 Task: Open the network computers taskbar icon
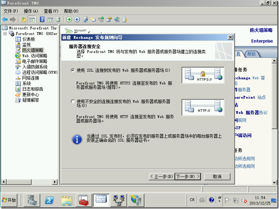pos(119,200)
